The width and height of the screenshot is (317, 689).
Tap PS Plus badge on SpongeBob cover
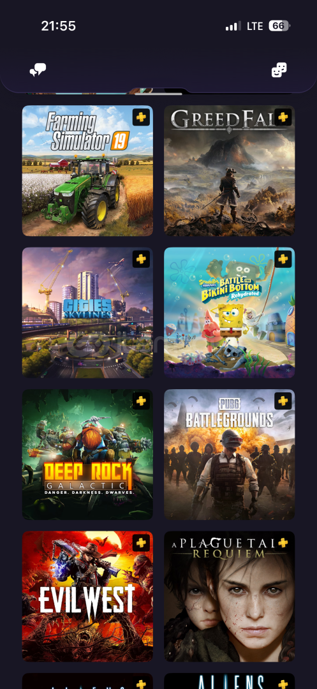pyautogui.click(x=283, y=259)
